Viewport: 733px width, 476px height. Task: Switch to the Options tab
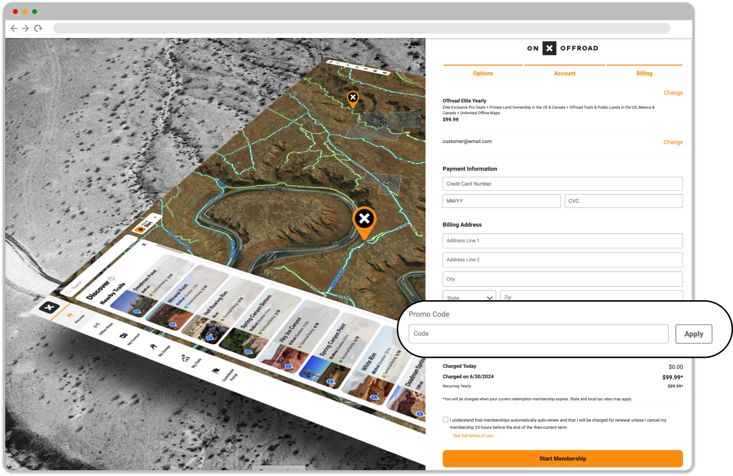[x=483, y=73]
